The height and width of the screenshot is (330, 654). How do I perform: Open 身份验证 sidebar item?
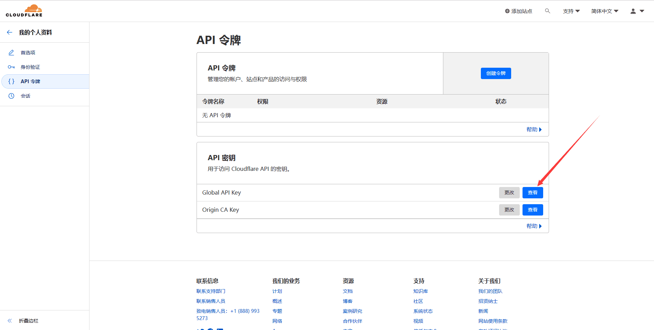[30, 67]
